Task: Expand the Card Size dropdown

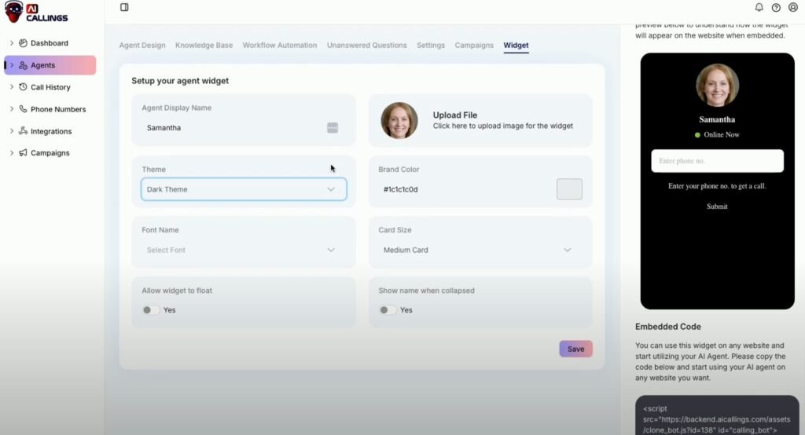Action: (x=480, y=250)
